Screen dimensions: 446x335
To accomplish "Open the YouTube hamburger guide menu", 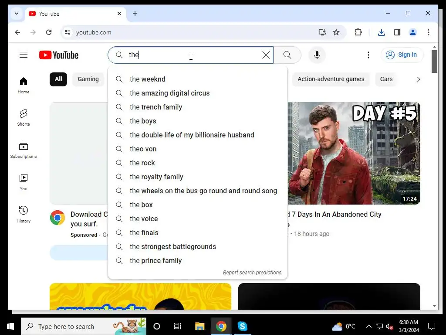I will click(x=24, y=55).
